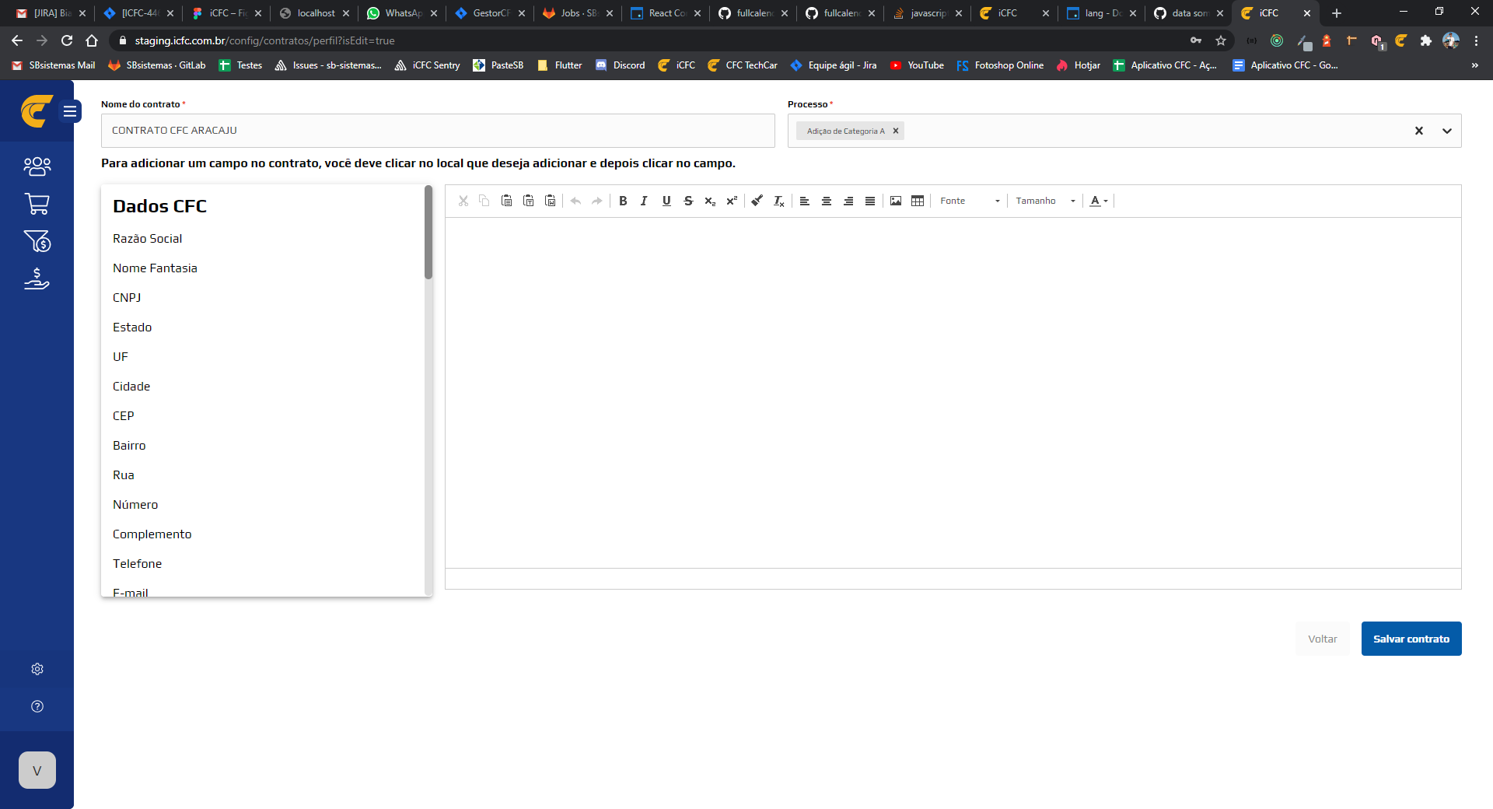Remove text formatting with the Tx icon
This screenshot has height=809, width=1493.
(x=778, y=201)
